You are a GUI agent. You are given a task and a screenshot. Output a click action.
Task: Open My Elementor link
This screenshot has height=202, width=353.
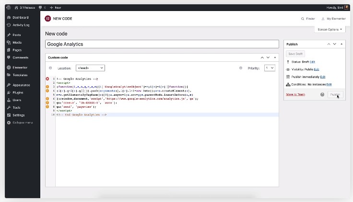(x=333, y=19)
